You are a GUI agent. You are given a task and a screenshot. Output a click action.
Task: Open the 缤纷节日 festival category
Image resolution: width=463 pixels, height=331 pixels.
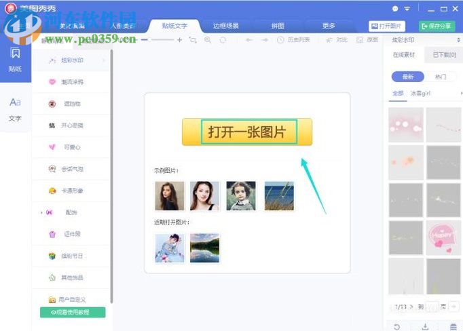pos(71,256)
